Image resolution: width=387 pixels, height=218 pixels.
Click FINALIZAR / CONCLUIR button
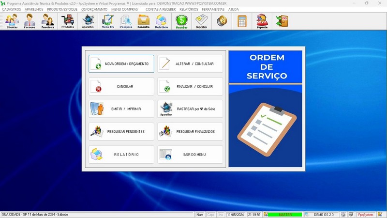[190, 87]
